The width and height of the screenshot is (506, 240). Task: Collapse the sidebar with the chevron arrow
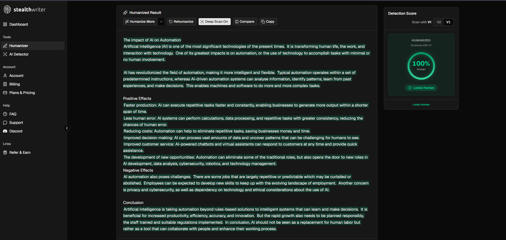tap(67, 128)
